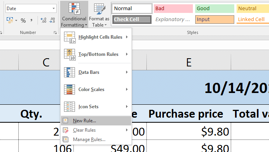Apply Percent Style to the cells
This screenshot has width=269, height=152.
23,20
